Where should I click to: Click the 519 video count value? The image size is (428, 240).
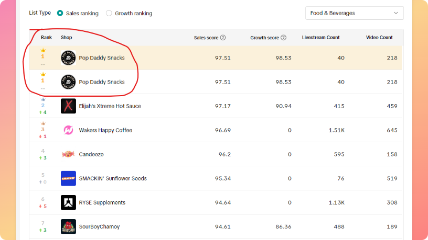392,178
